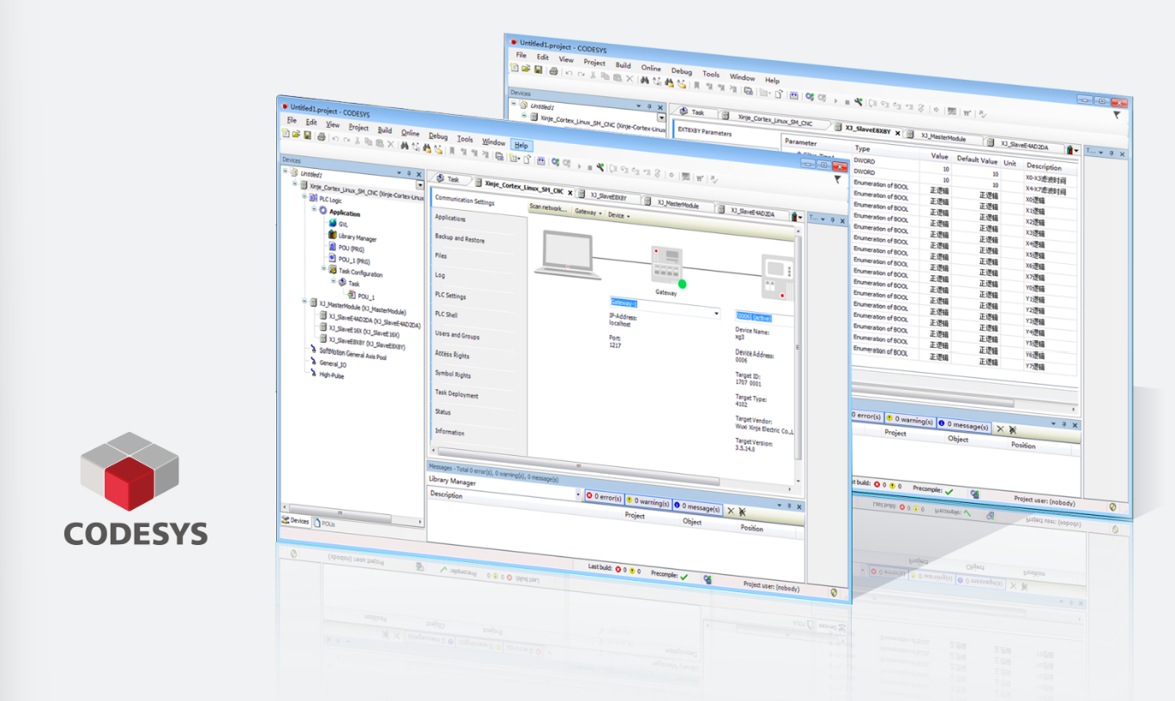Collapse Application node in front tree
Viewport: 1175px width, 701px height.
tap(314, 208)
